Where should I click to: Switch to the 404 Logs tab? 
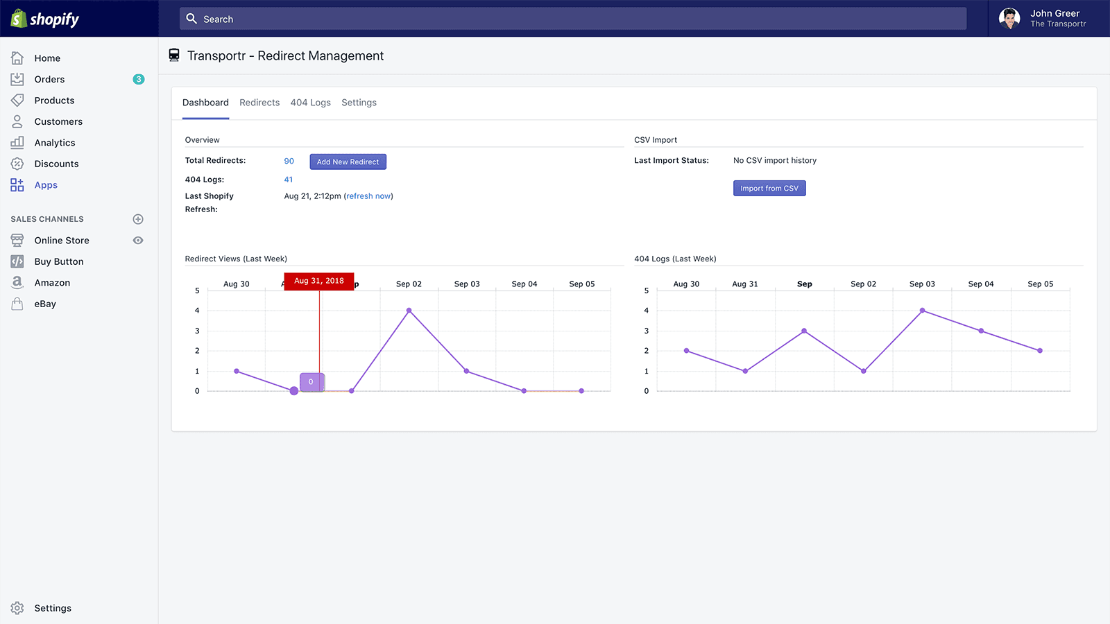(x=310, y=103)
